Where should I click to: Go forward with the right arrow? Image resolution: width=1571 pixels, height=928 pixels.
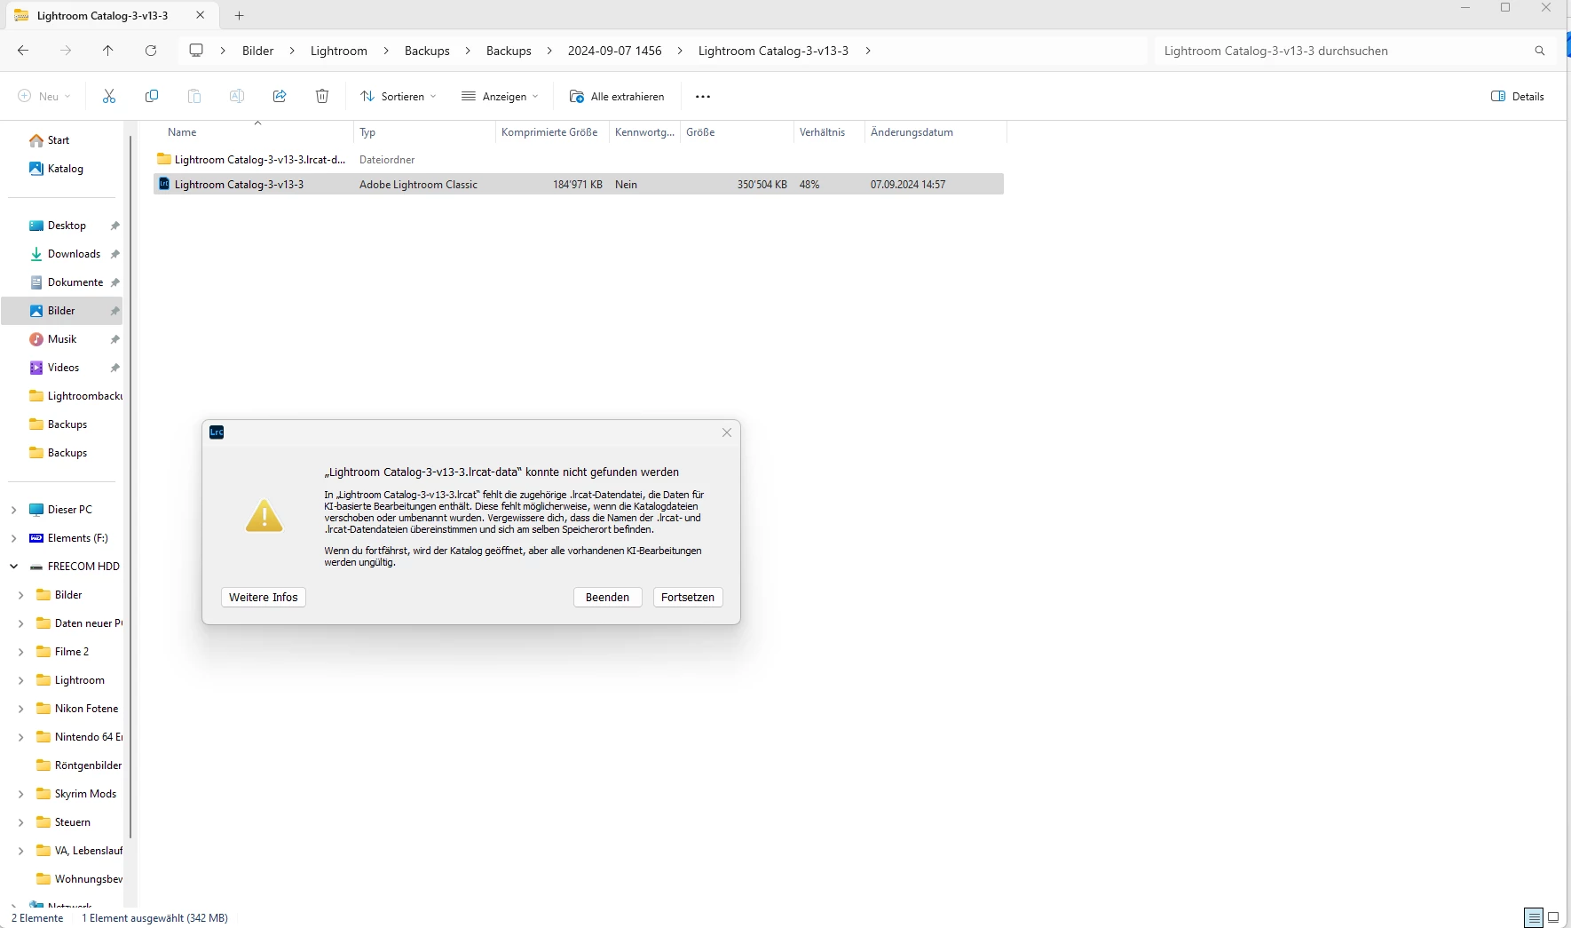[66, 51]
